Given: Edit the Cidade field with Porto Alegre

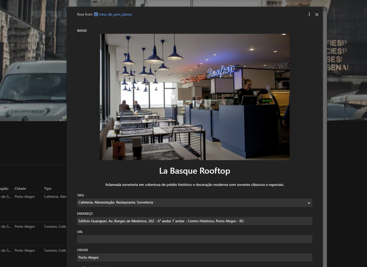Looking at the screenshot, I should point(195,257).
